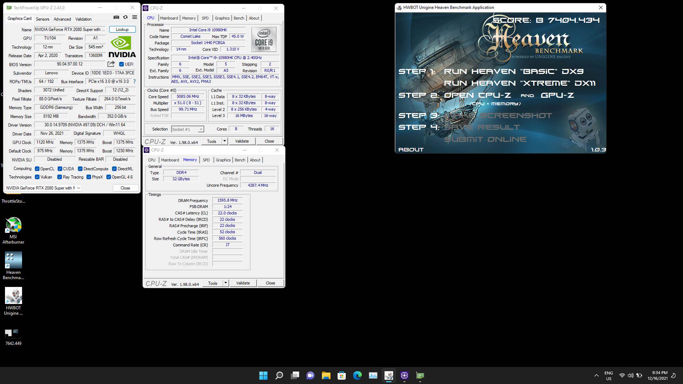Click OPEN CPU-Z link in HWBOT

point(477,95)
